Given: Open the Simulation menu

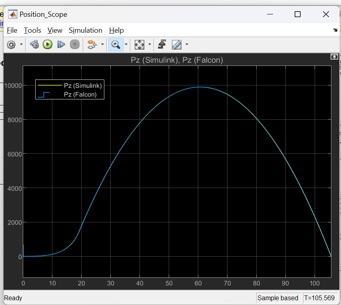Looking at the screenshot, I should pos(86,30).
